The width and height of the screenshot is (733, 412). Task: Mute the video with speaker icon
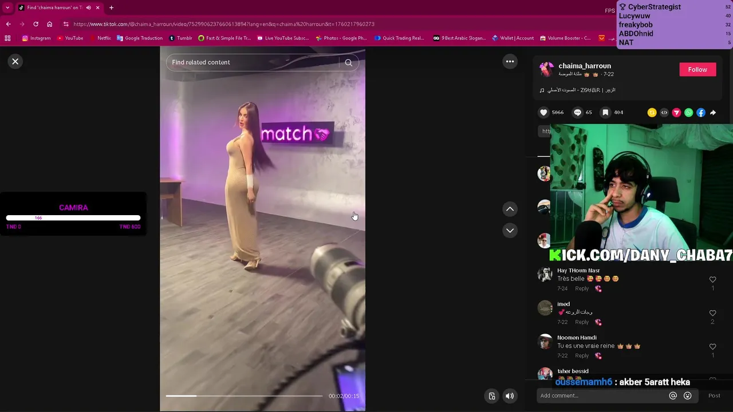(509, 396)
